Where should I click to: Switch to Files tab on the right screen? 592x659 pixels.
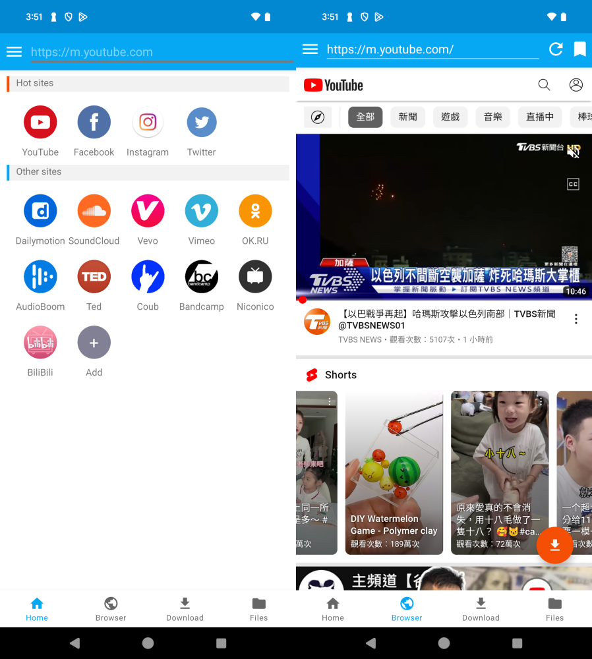click(554, 609)
